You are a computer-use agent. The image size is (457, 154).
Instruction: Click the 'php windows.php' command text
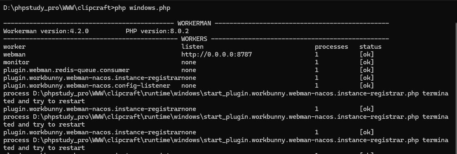(x=143, y=8)
